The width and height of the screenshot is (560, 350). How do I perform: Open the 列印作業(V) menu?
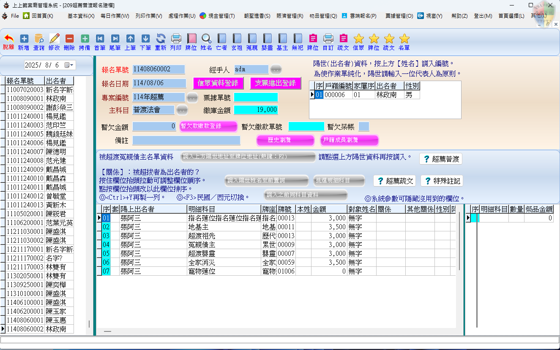point(149,16)
